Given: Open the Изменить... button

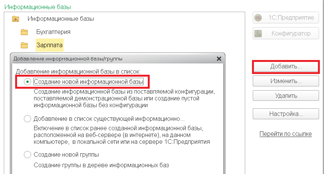Looking at the screenshot, I should 286,81.
